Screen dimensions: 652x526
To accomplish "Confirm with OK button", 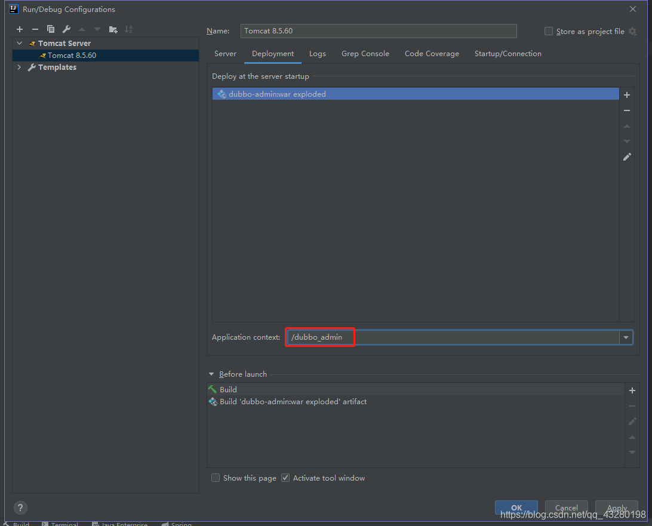I will 516,507.
